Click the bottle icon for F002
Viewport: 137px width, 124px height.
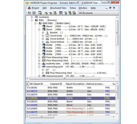[44, 48]
